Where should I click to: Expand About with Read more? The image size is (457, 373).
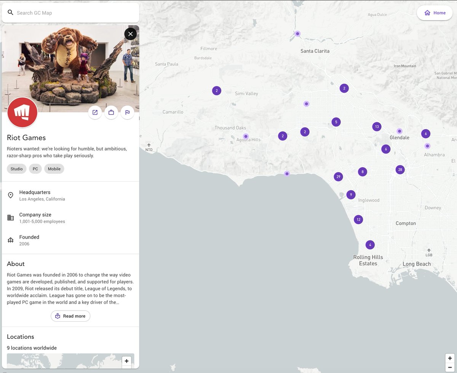click(70, 316)
